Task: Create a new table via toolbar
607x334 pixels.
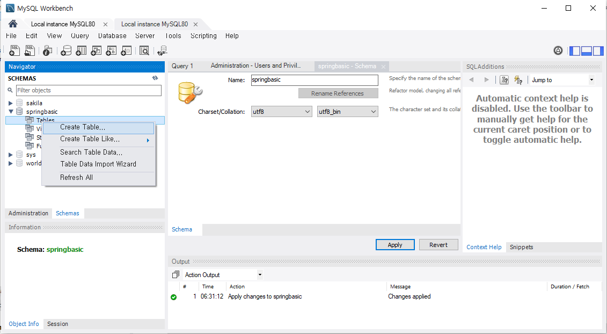Action: click(x=81, y=50)
